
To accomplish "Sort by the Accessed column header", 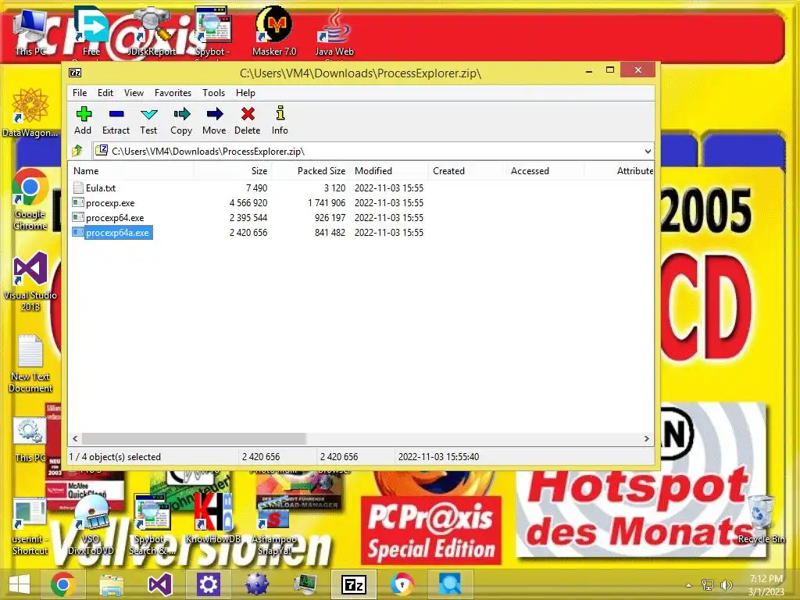I will 545,171.
